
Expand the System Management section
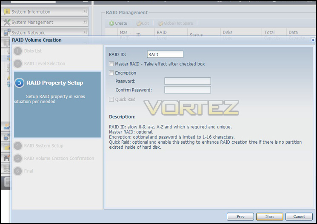85,22
